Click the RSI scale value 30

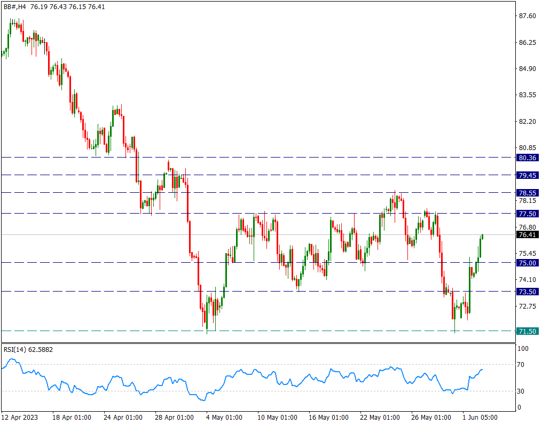tap(521, 391)
